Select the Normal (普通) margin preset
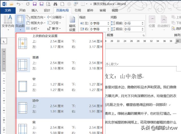The image size is (181, 134). (59, 65)
